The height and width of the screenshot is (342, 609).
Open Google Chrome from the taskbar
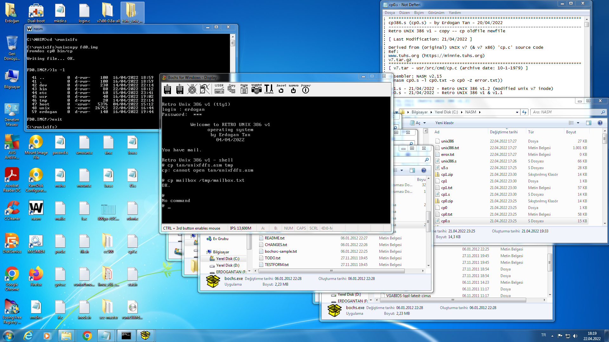pyautogui.click(x=87, y=336)
